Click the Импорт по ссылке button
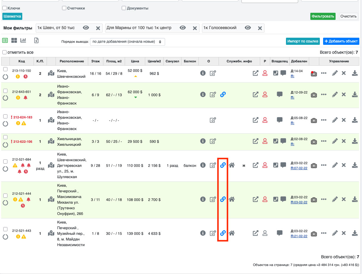362x274 pixels. click(x=303, y=41)
